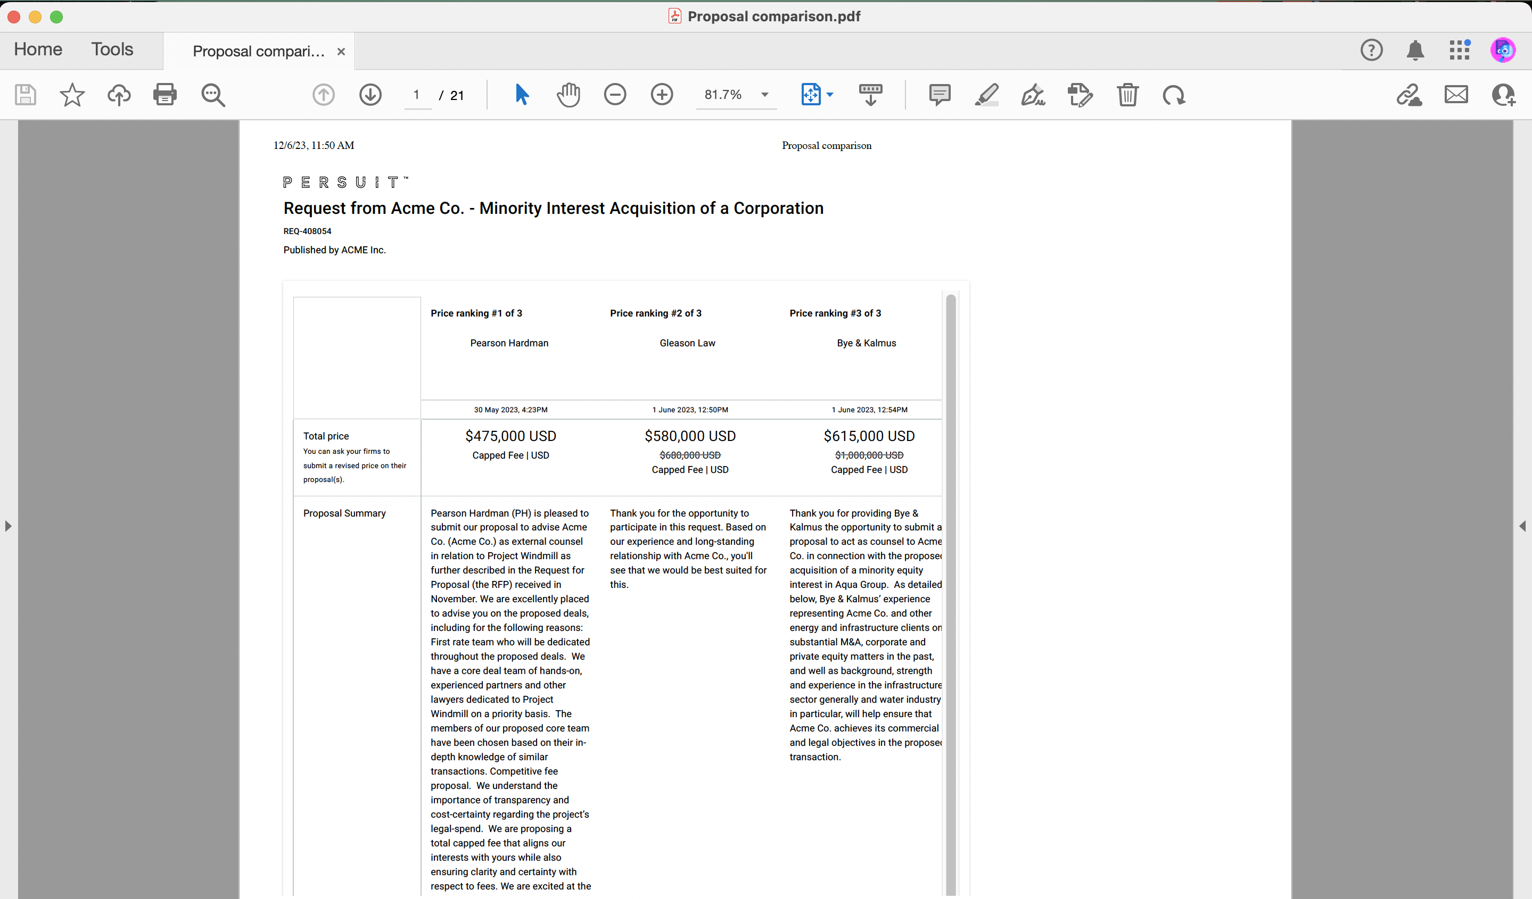Create a shareable link

coord(1409,95)
